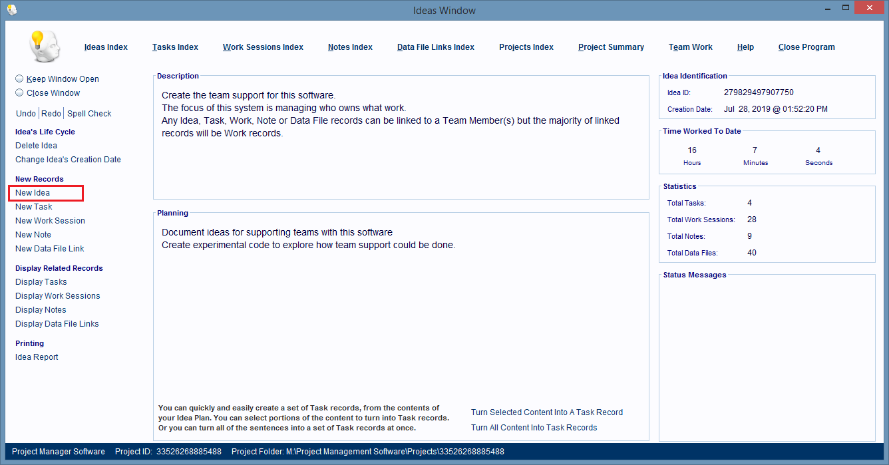Click the Project ID in the status bar
This screenshot has width=889, height=465.
(168, 452)
